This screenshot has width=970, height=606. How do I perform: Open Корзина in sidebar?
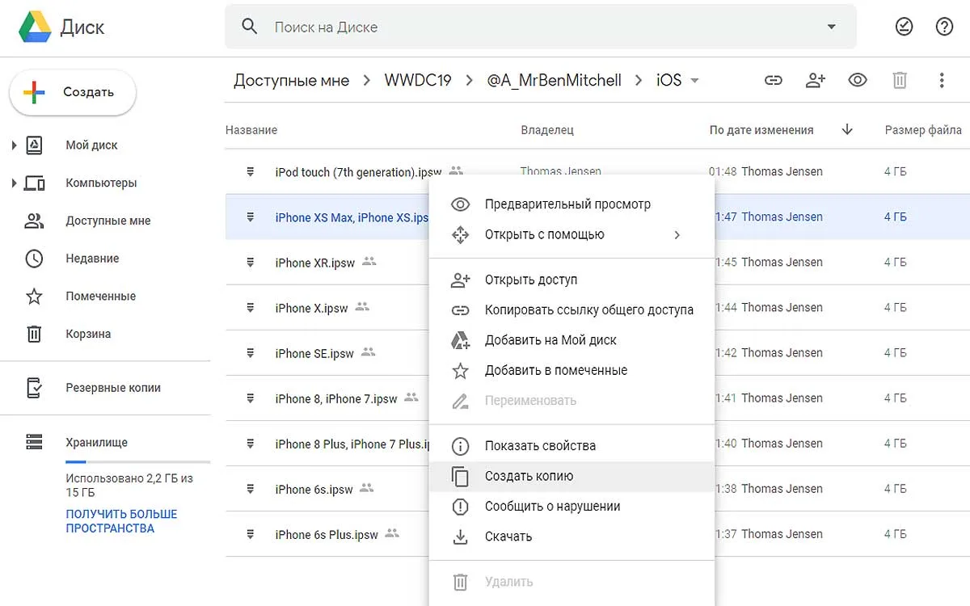click(x=88, y=334)
